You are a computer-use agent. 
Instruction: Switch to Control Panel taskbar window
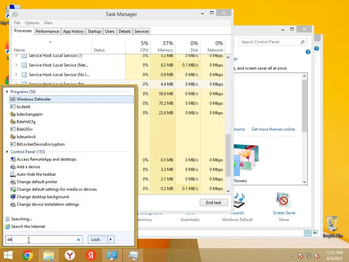click(112, 255)
